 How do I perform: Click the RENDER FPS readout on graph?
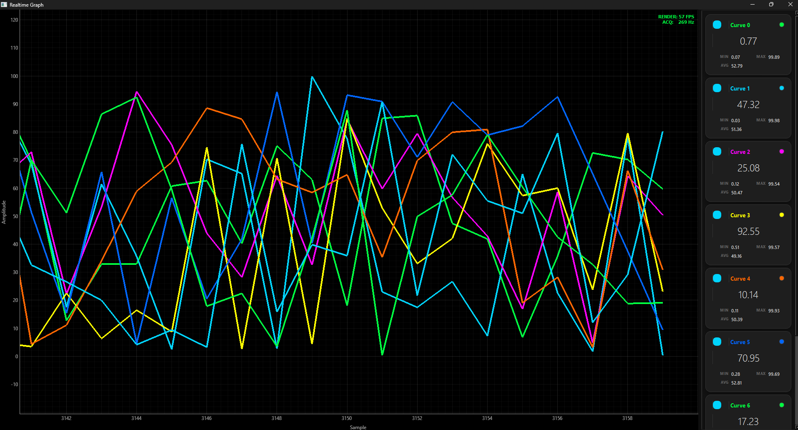point(676,17)
